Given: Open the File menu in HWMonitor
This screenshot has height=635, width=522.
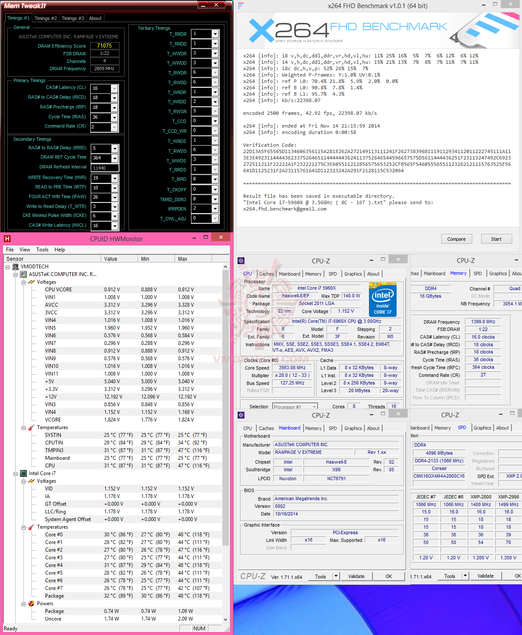Looking at the screenshot, I should tap(10, 250).
